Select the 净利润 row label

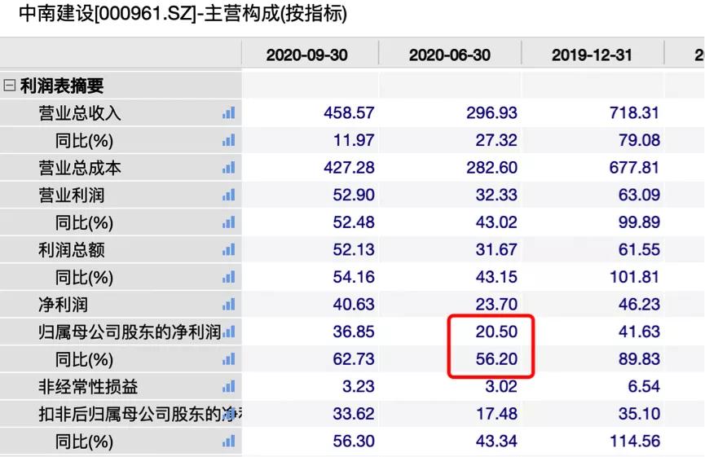click(63, 305)
